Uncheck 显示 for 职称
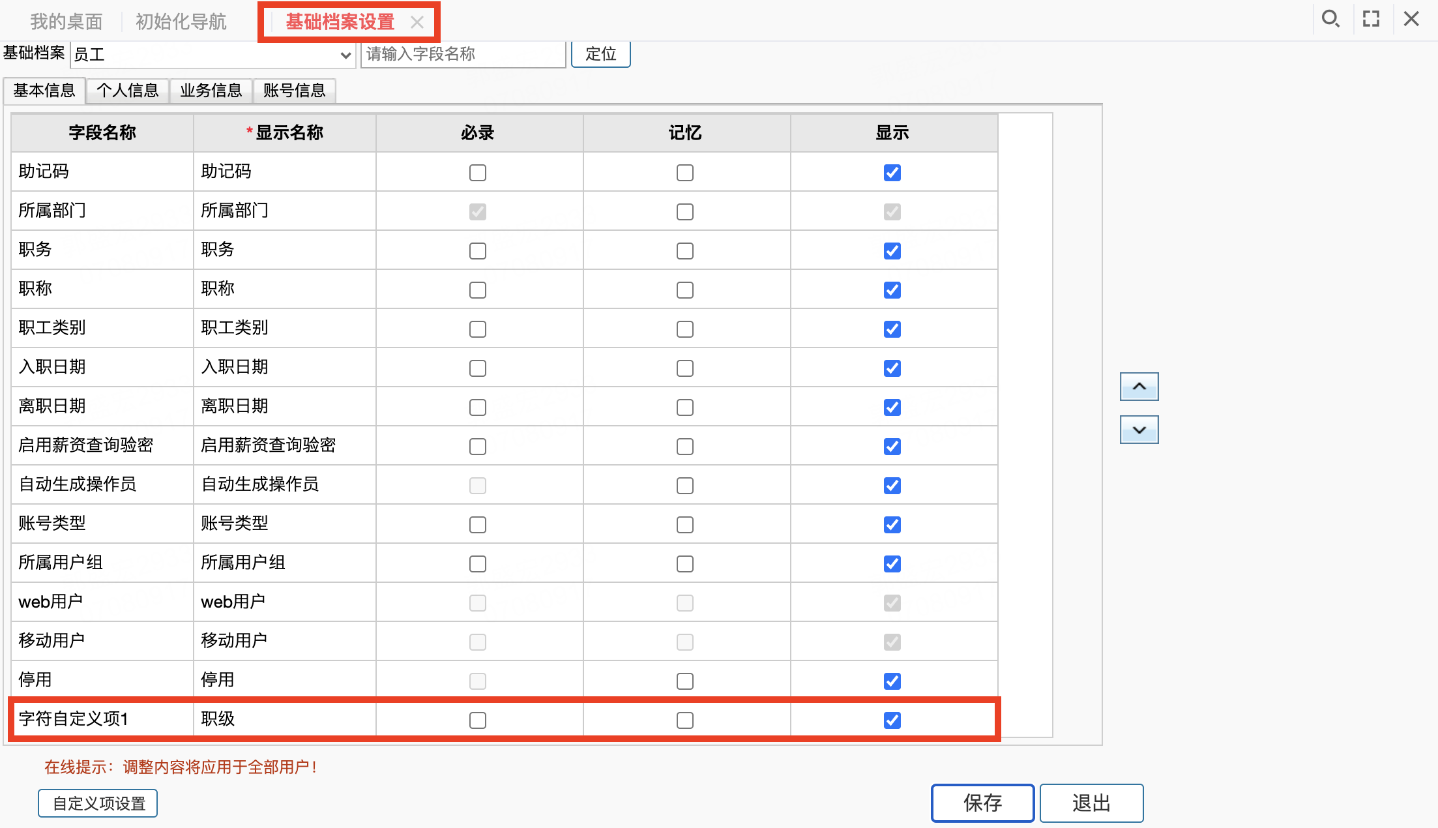The image size is (1438, 828). pyautogui.click(x=892, y=290)
